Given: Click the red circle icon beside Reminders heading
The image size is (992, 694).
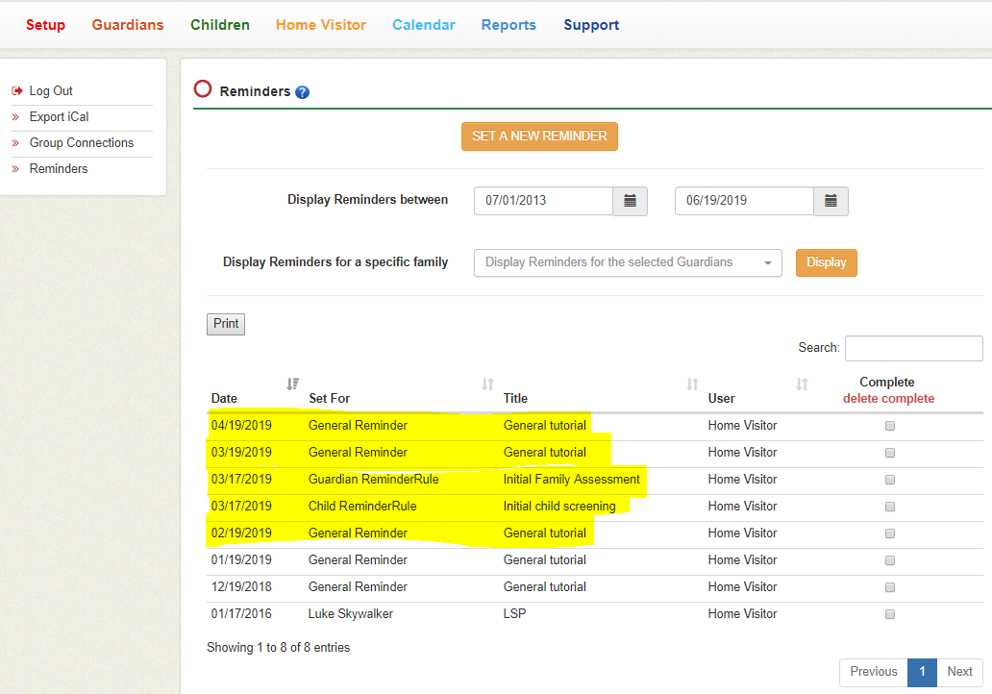Looking at the screenshot, I should point(203,88).
